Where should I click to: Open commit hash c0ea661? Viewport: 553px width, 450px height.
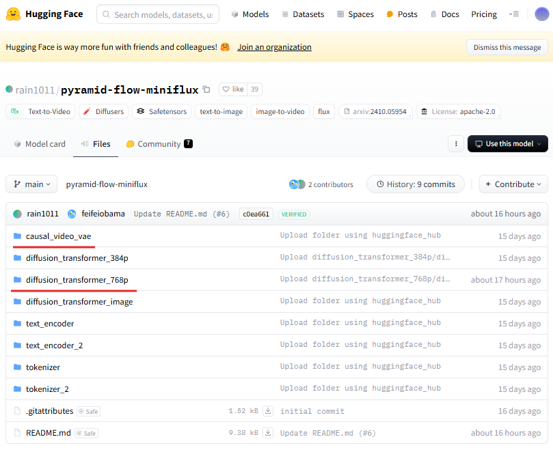[x=256, y=214]
